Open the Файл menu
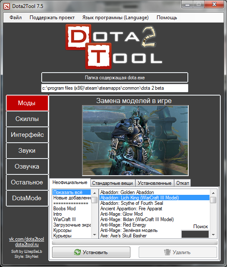The height and width of the screenshot is (267, 227). click(x=16, y=18)
